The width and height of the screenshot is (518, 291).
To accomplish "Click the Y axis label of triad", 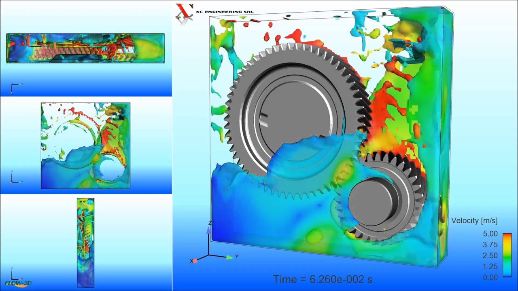I will tap(237, 257).
